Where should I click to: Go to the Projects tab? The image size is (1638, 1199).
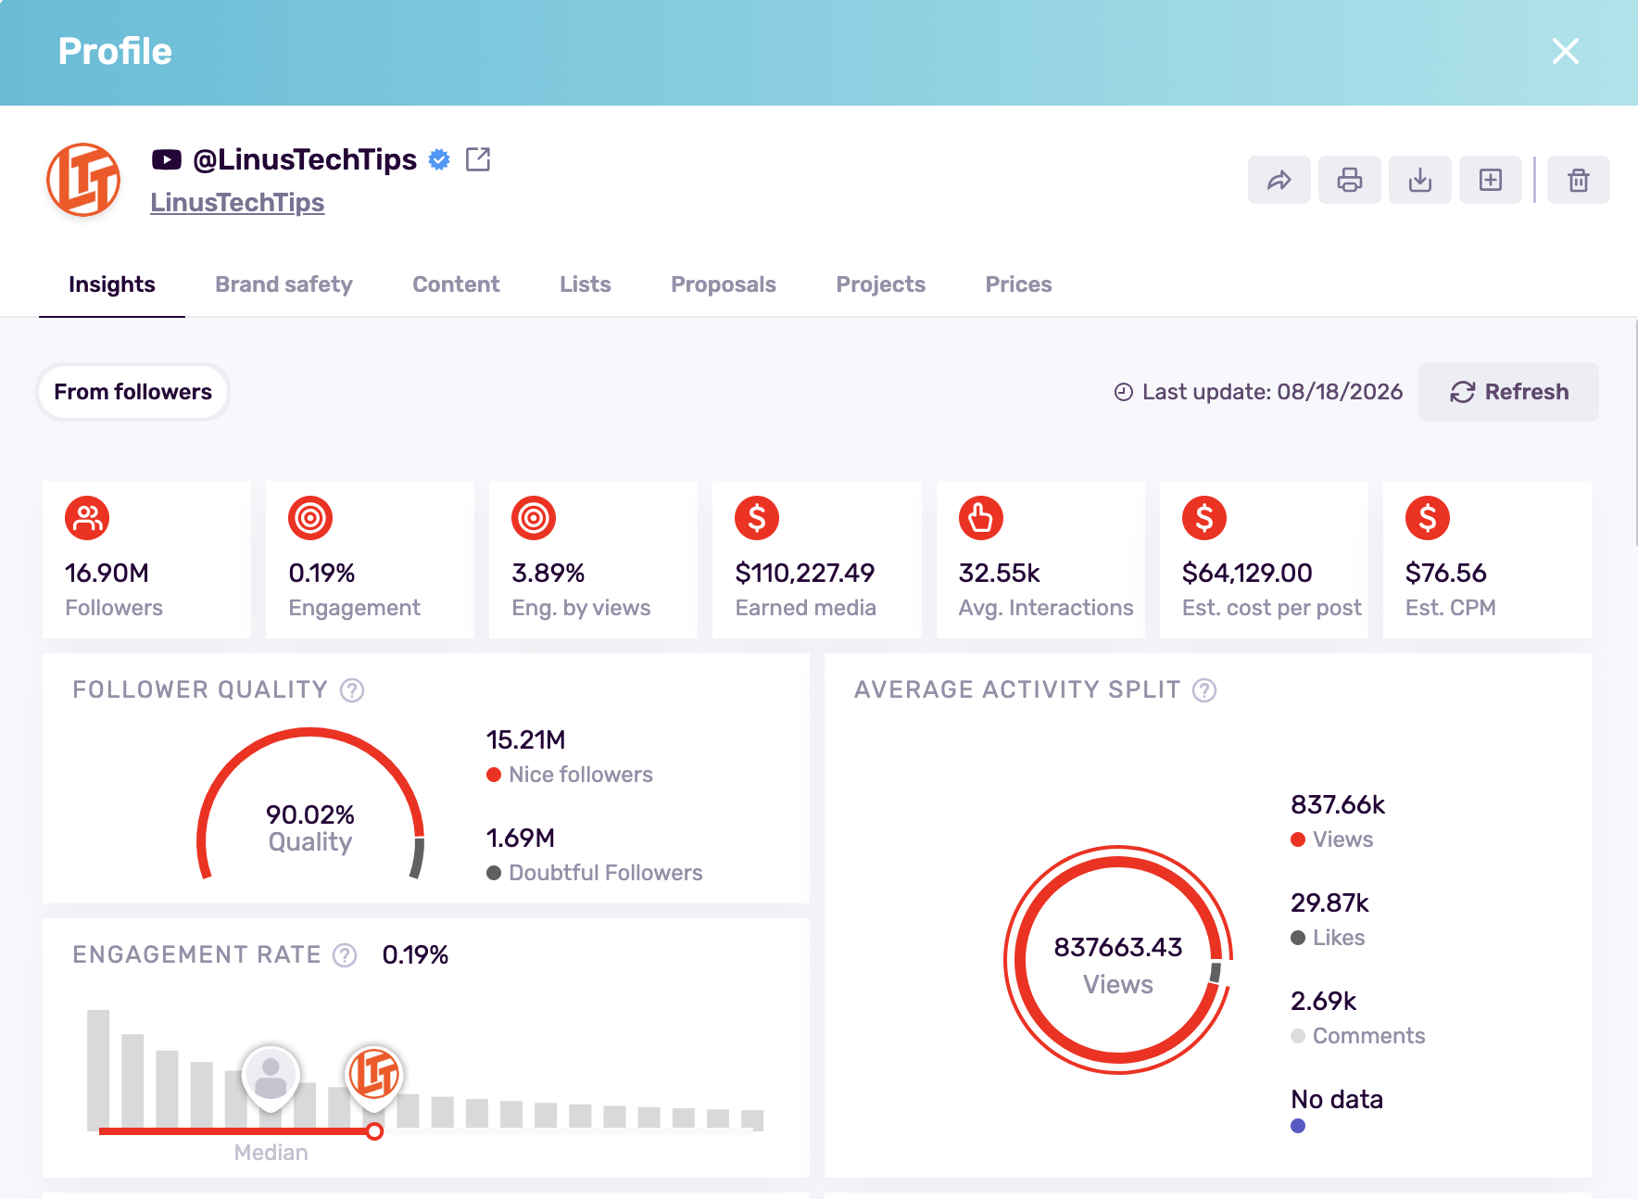coord(881,284)
